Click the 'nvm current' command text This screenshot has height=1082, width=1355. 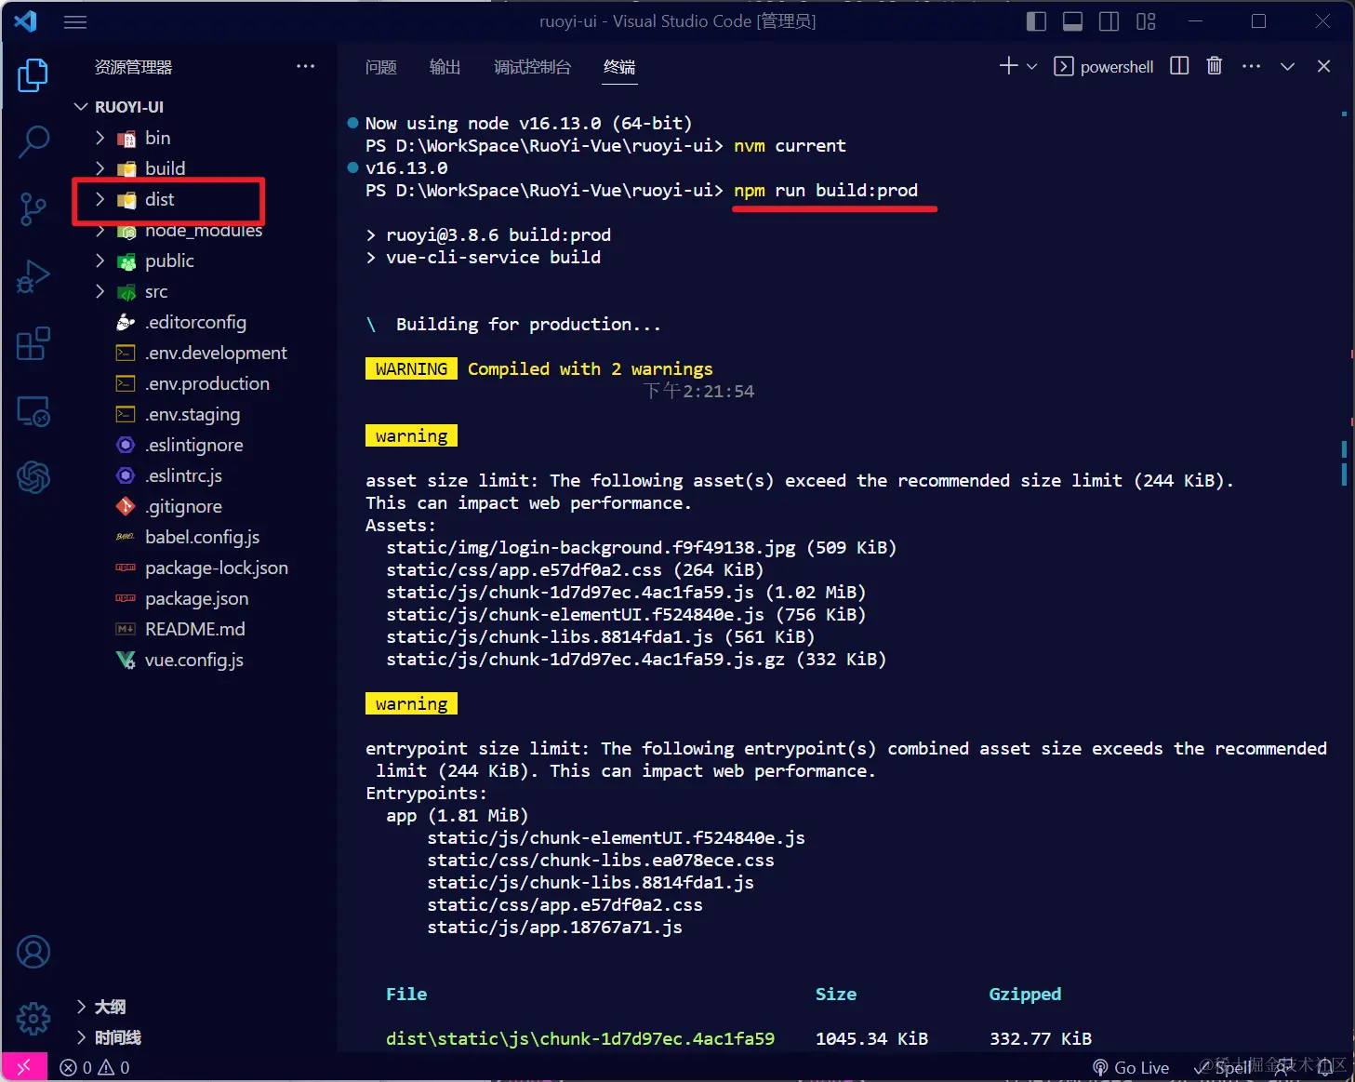(790, 146)
